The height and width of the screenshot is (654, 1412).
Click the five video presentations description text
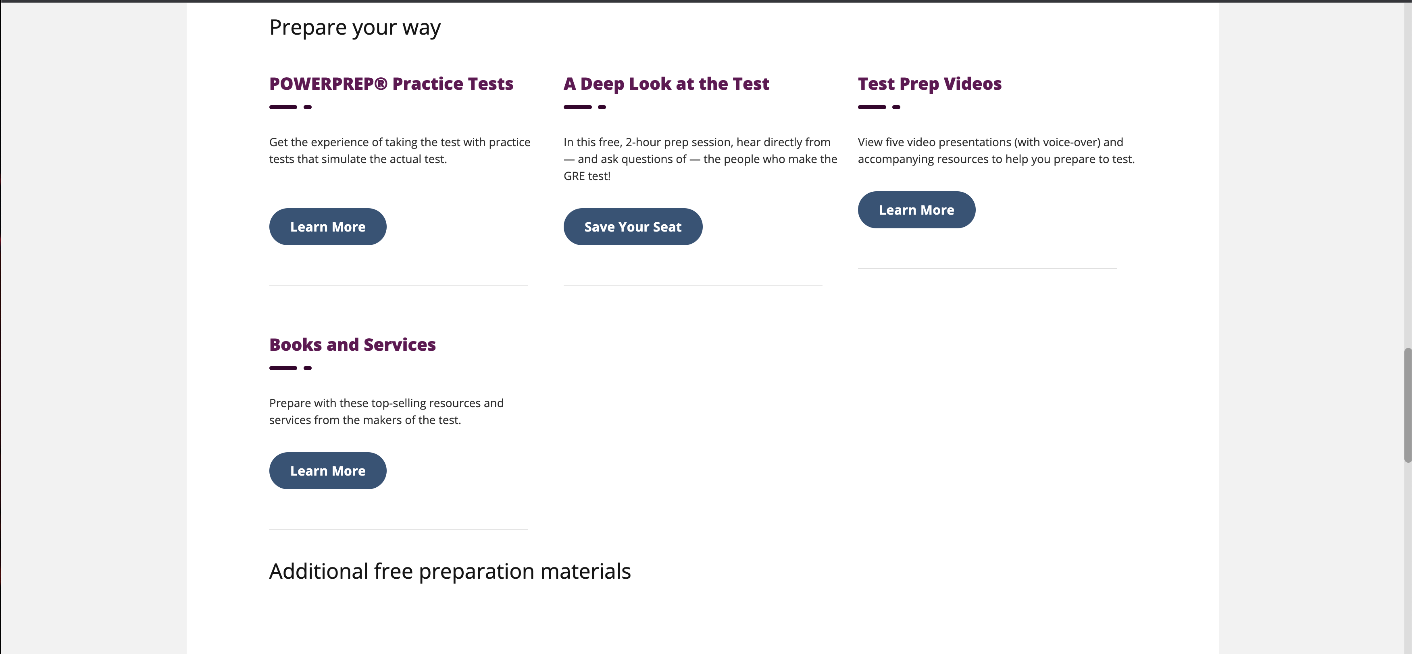tap(995, 151)
